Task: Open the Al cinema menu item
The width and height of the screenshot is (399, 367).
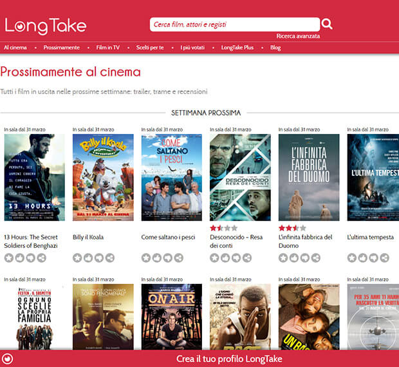Action: pos(15,48)
